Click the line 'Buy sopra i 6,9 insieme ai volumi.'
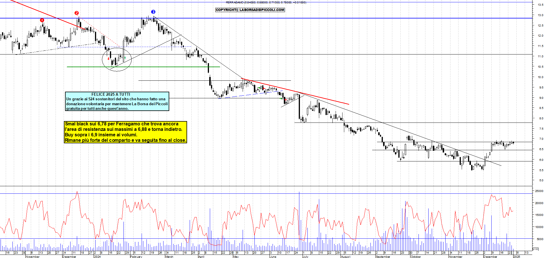 pyautogui.click(x=101, y=135)
